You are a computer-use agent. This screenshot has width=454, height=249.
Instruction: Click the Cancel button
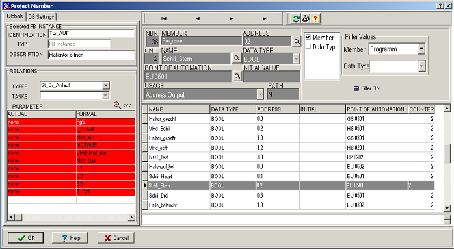116,238
